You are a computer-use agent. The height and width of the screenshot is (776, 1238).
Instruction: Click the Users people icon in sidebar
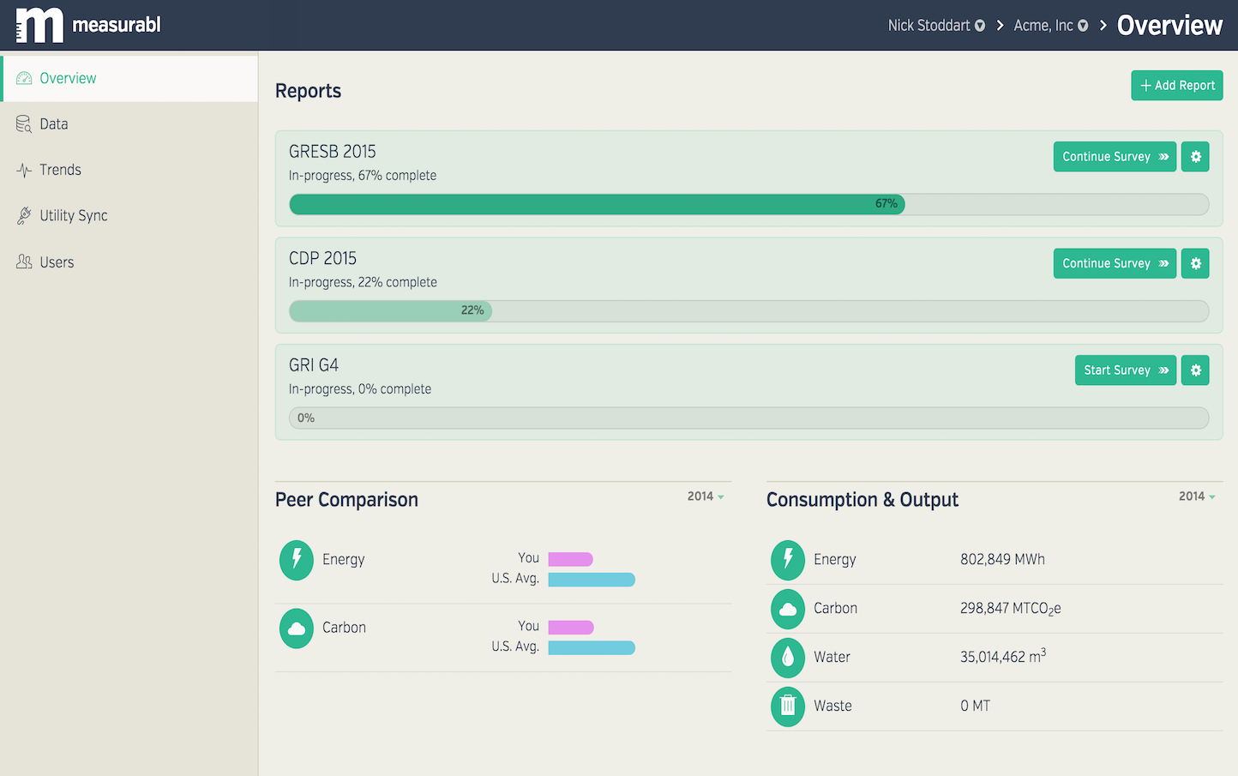(24, 262)
